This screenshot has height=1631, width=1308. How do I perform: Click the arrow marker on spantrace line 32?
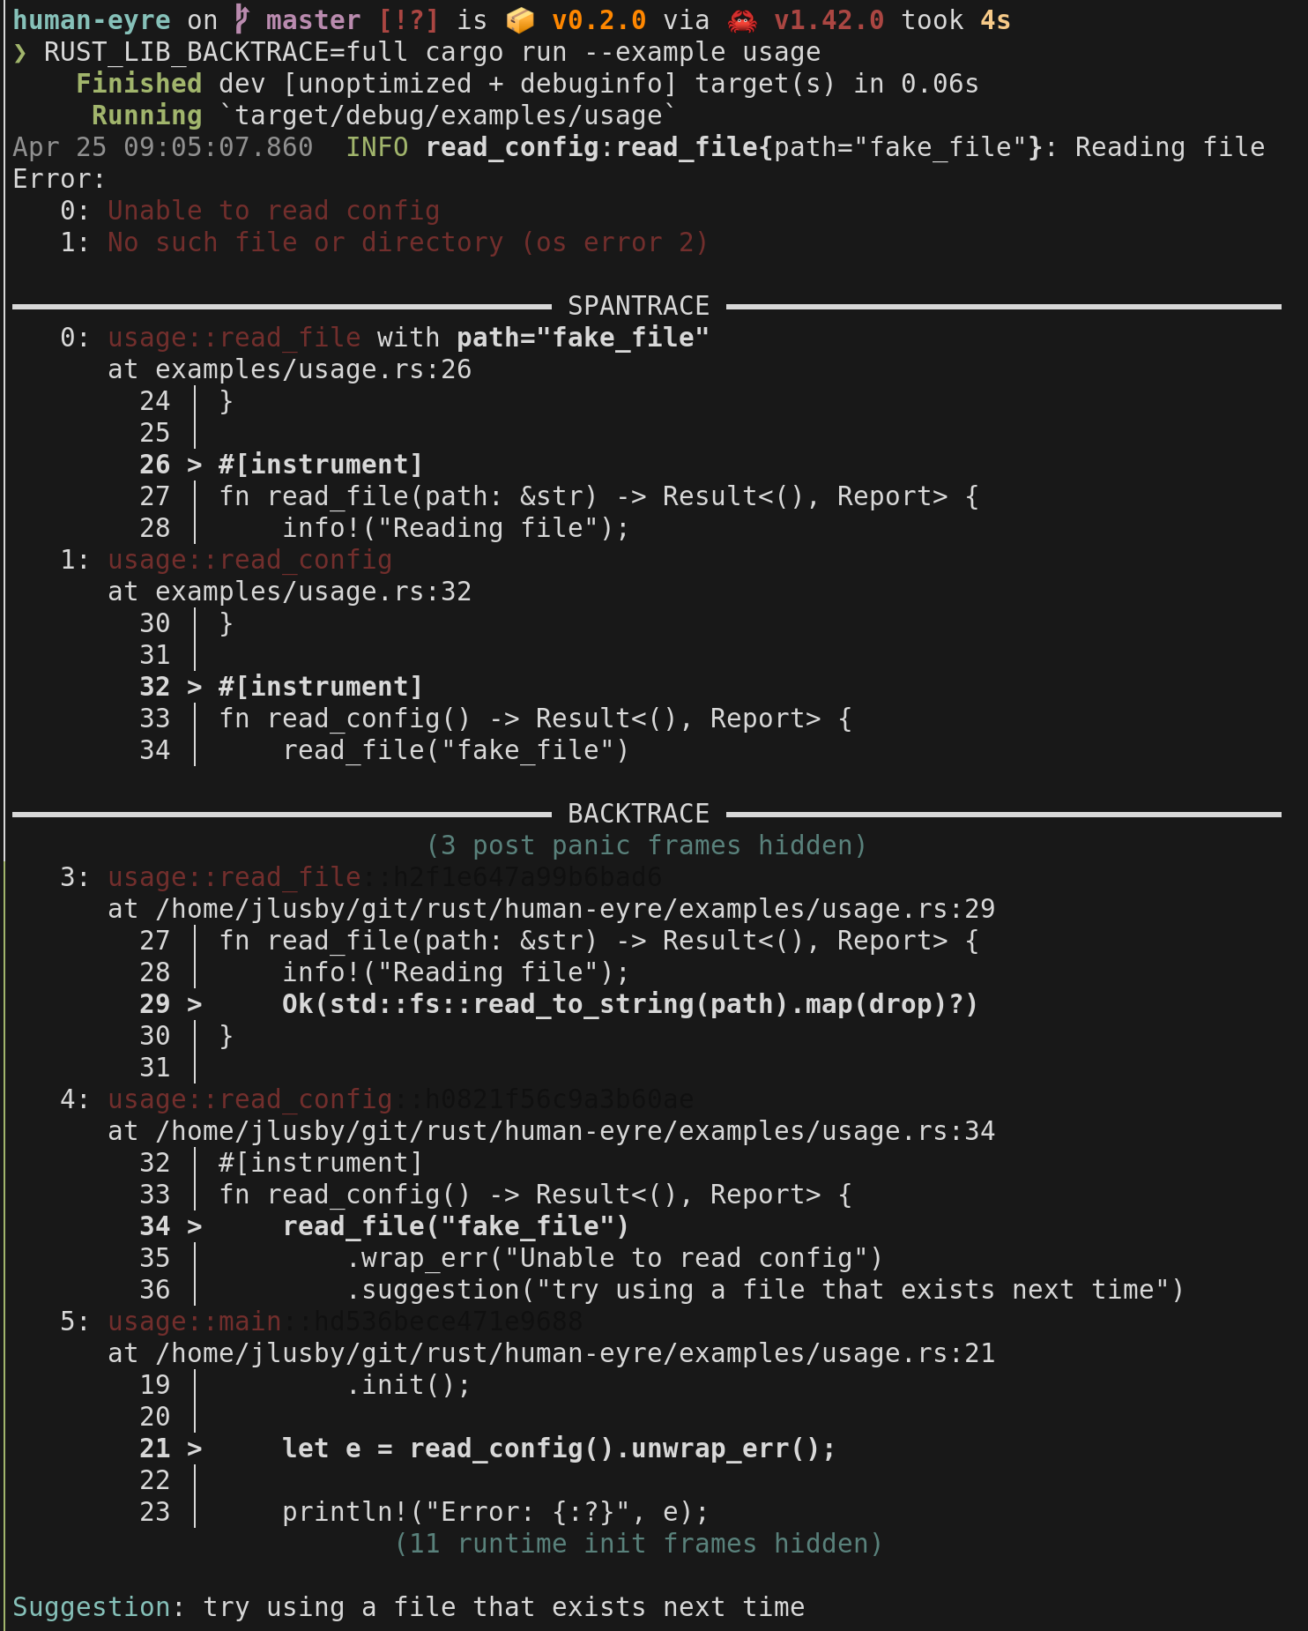[195, 687]
